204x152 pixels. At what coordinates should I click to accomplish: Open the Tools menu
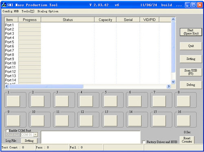[28, 11]
